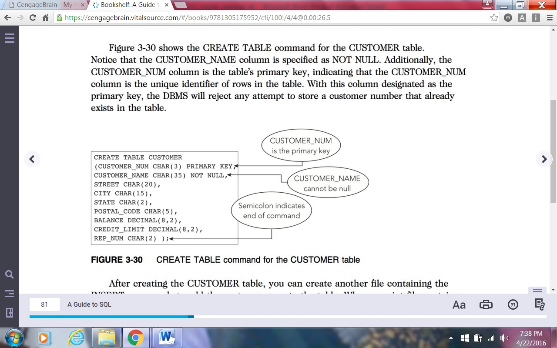Open the Bookshelf sidebar hamburger menu
The image size is (557, 348).
(9, 38)
